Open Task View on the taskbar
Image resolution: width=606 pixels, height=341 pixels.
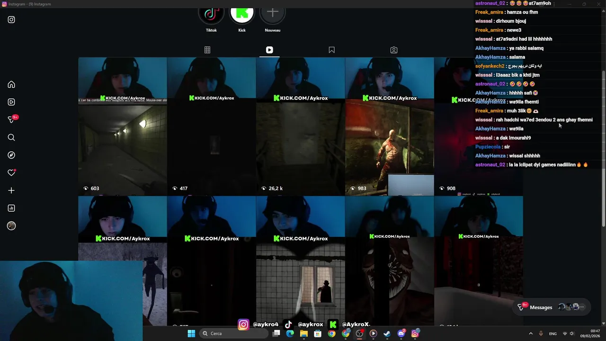point(276,333)
